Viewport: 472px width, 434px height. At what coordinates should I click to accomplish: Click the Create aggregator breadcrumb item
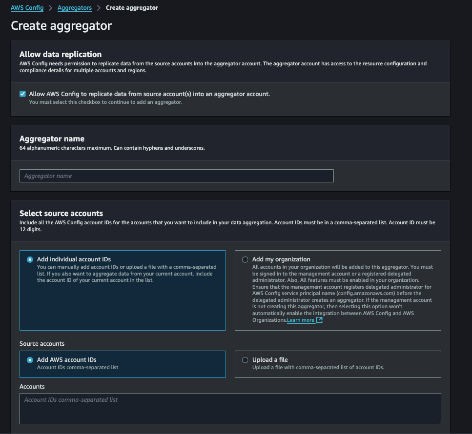[x=132, y=8]
